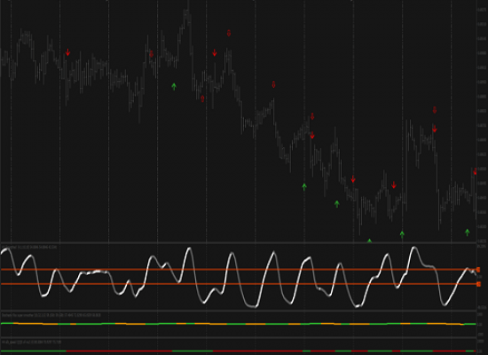This screenshot has height=355, width=488.
Task: Select the upper orange horizontal level line
Action: [x=239, y=270]
